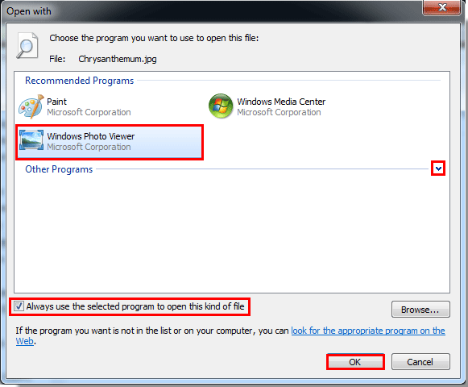This screenshot has height=387, width=468.
Task: Confirm selection with OK button
Action: pos(355,362)
